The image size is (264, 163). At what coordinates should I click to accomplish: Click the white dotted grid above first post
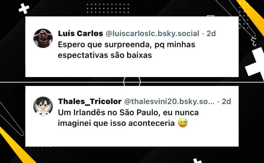pos(108,8)
